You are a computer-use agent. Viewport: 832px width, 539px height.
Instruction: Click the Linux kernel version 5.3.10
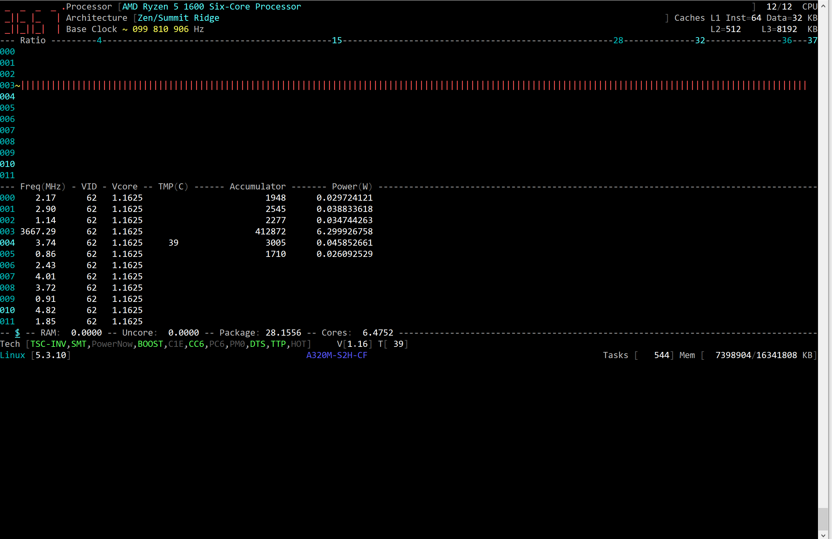click(51, 355)
